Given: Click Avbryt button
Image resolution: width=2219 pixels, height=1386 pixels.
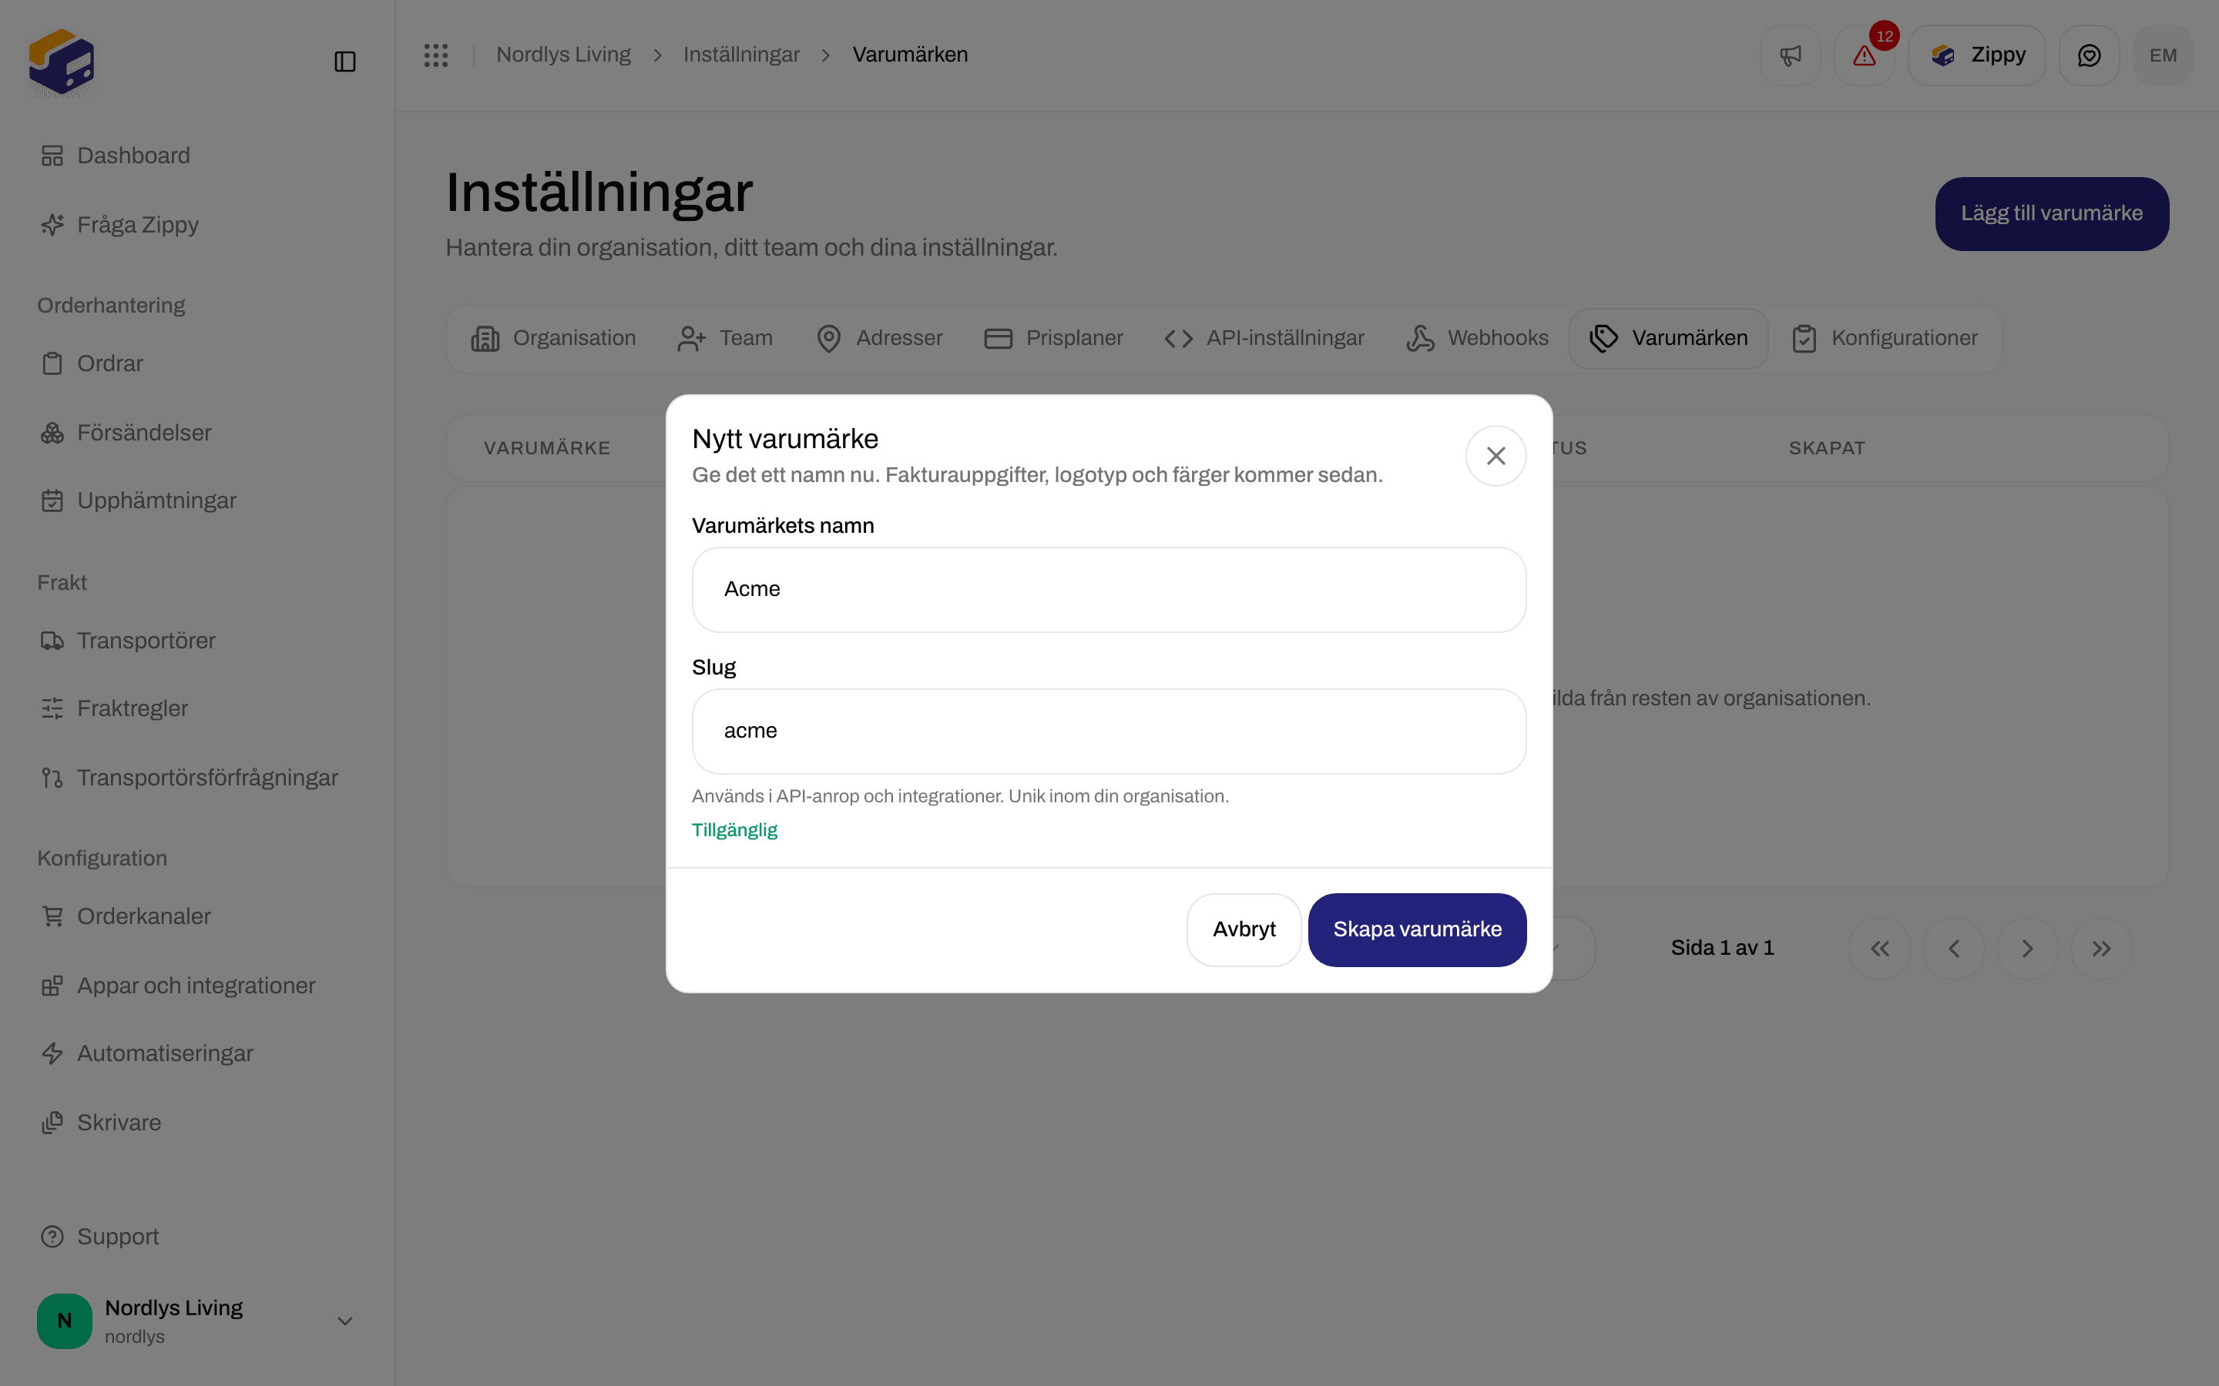Looking at the screenshot, I should 1244,929.
